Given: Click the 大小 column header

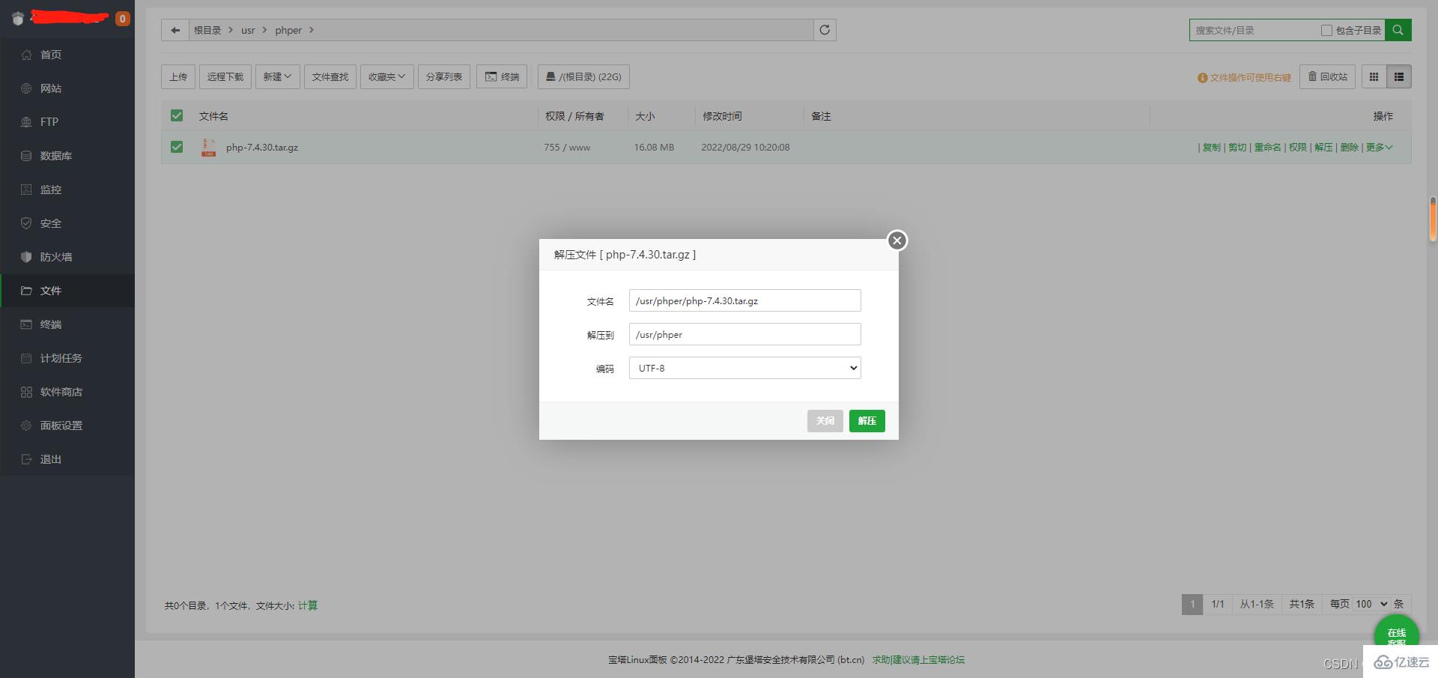Looking at the screenshot, I should click(645, 116).
